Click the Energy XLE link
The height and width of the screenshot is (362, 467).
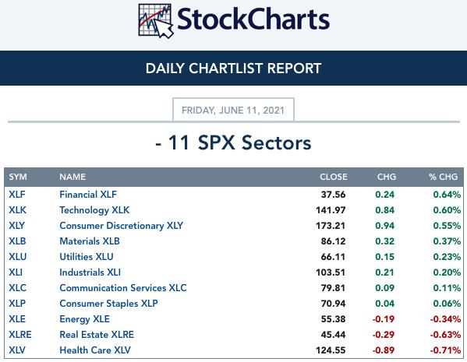pos(84,319)
